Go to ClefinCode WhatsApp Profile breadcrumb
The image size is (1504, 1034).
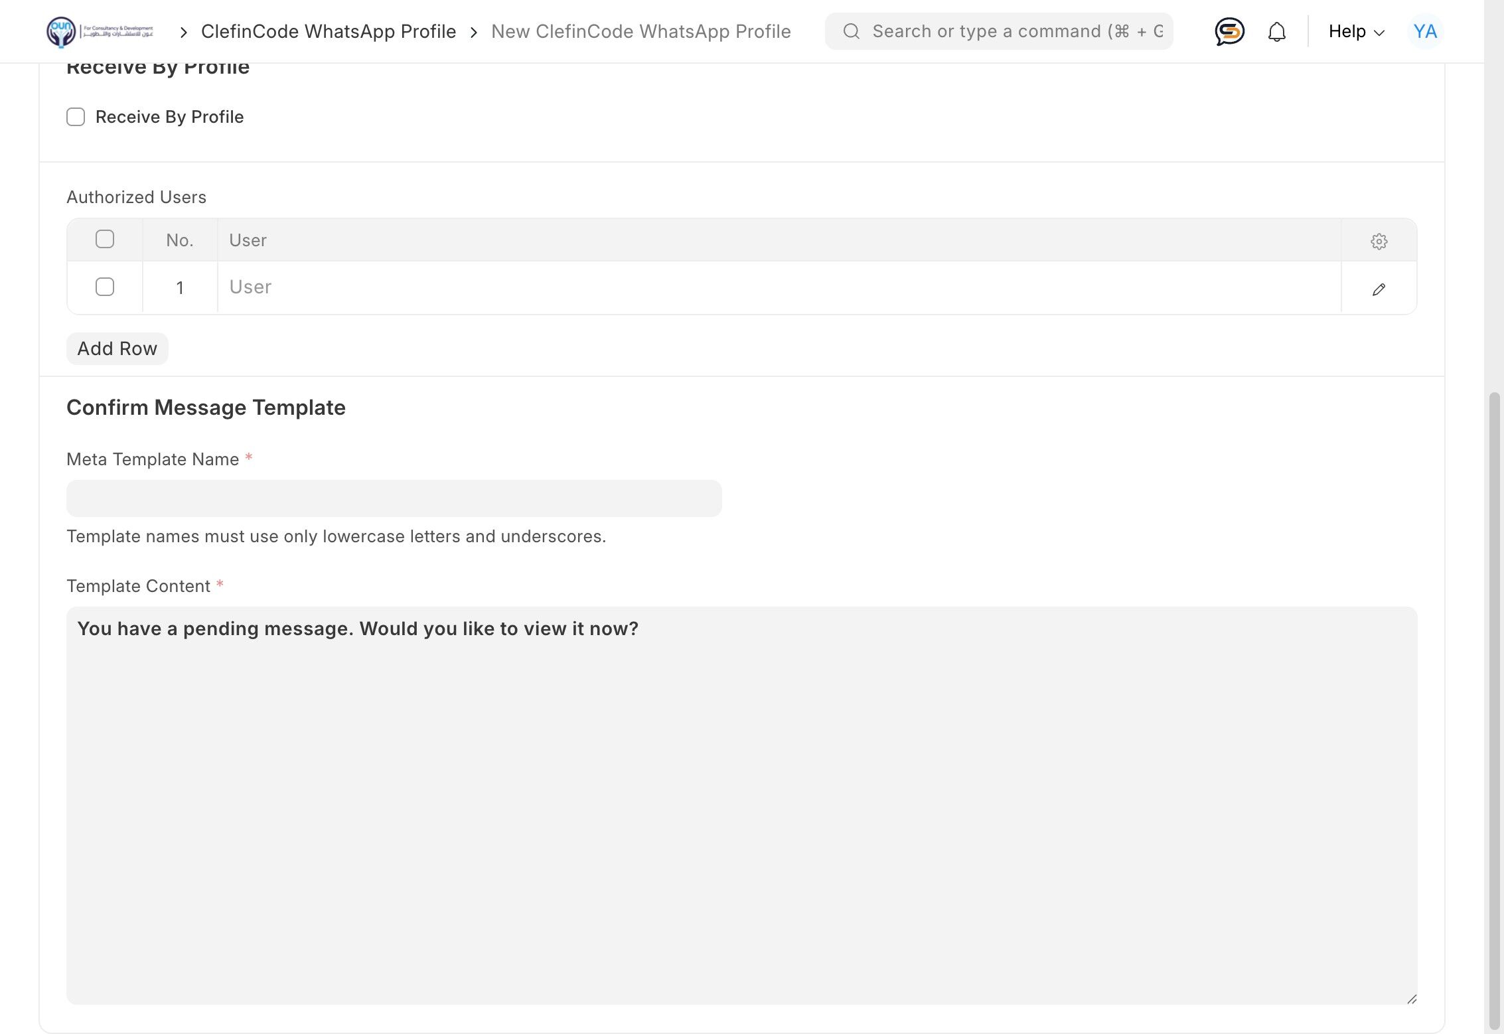(328, 31)
